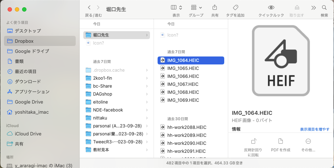Image resolution: width=334 pixels, height=168 pixels.
Task: Expand chevron beside bc-Share
Action: [147, 86]
